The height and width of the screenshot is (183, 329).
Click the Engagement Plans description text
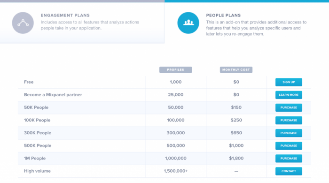click(90, 25)
